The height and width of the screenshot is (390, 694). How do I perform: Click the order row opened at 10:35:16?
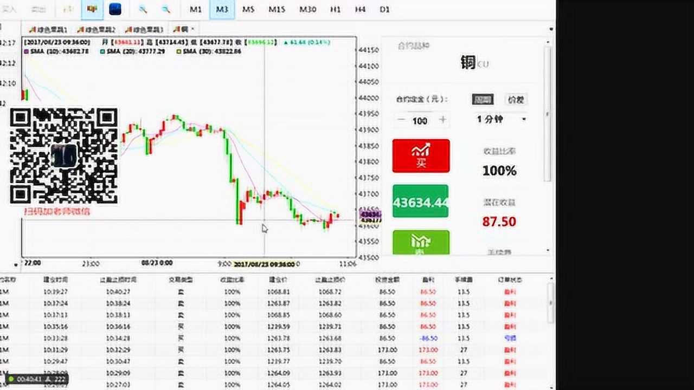click(274, 327)
